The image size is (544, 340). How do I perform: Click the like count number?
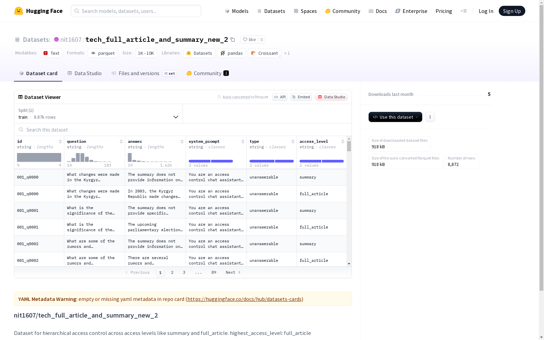pos(261,39)
